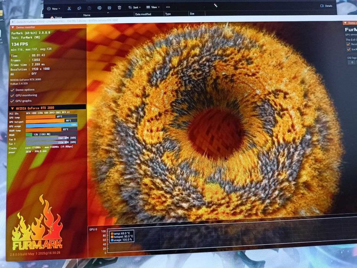This screenshot has height=268, width=357.
Task: Open the See more ellipsis in File Explorer
Action: (x=168, y=7)
